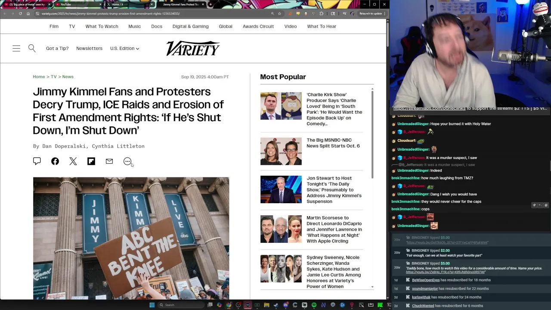Open the 'Charlie Kirk Show' Producer article
Image resolution: width=551 pixels, height=310 pixels.
[334, 109]
